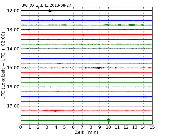Click the '14:00' time tick label

[13, 49]
